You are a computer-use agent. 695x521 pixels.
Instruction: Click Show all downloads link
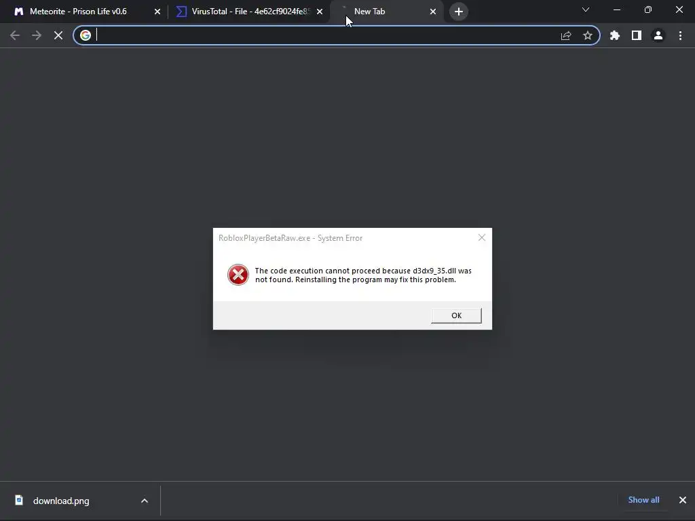[643, 500]
